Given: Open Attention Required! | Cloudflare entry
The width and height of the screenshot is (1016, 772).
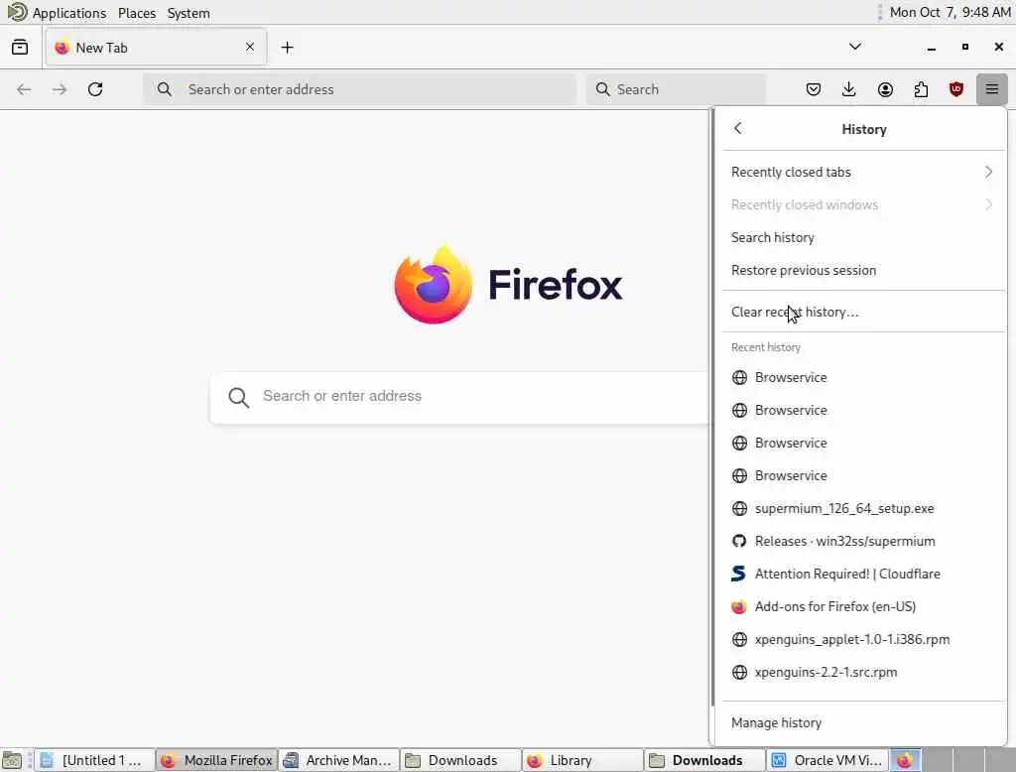Looking at the screenshot, I should pos(862,574).
